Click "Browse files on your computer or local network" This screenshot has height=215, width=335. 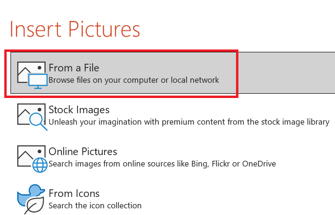point(134,80)
